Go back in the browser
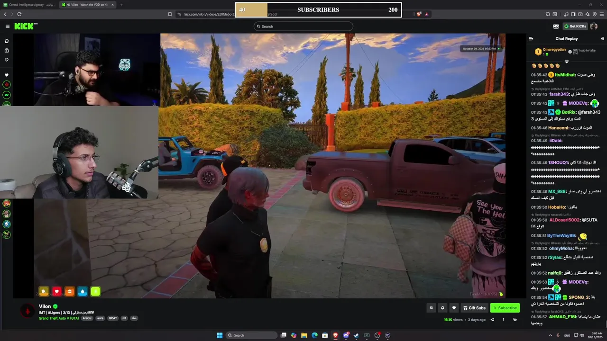607x341 pixels. [x=5, y=14]
